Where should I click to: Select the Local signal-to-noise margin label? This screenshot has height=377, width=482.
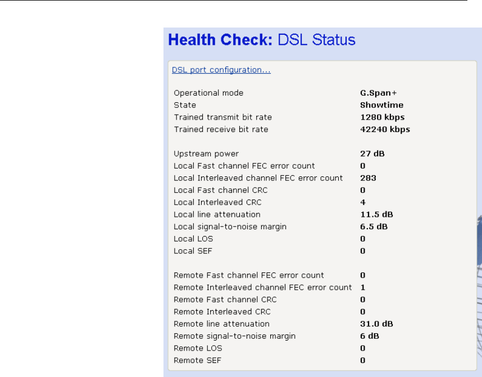point(230,226)
